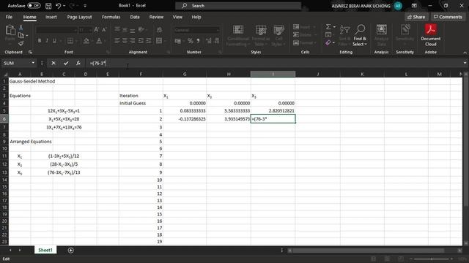Click the Percent Style icon
This screenshot has height=263, width=469.
click(191, 41)
